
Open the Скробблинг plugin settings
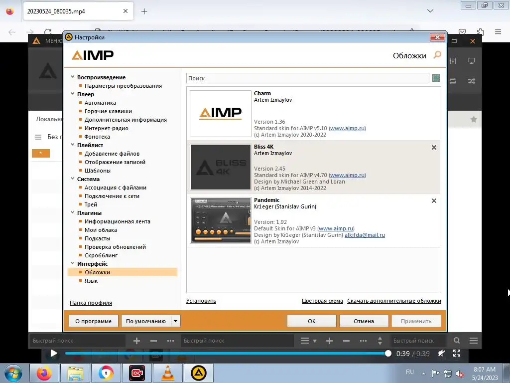click(101, 255)
